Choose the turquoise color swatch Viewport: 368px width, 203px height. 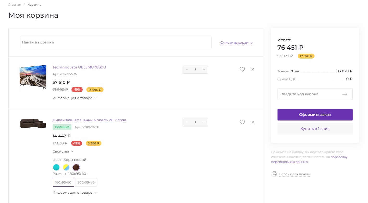[56, 167]
